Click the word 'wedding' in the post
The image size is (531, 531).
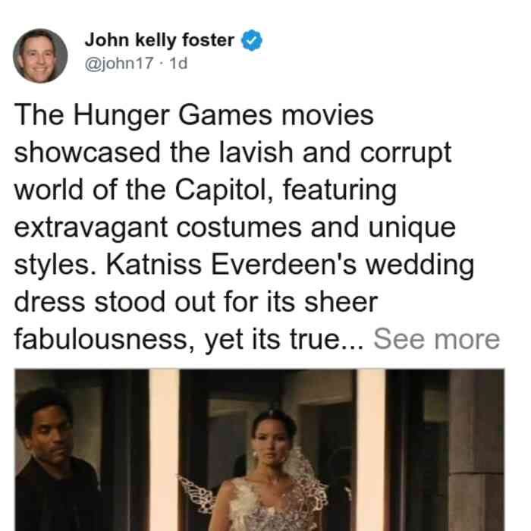point(420,265)
